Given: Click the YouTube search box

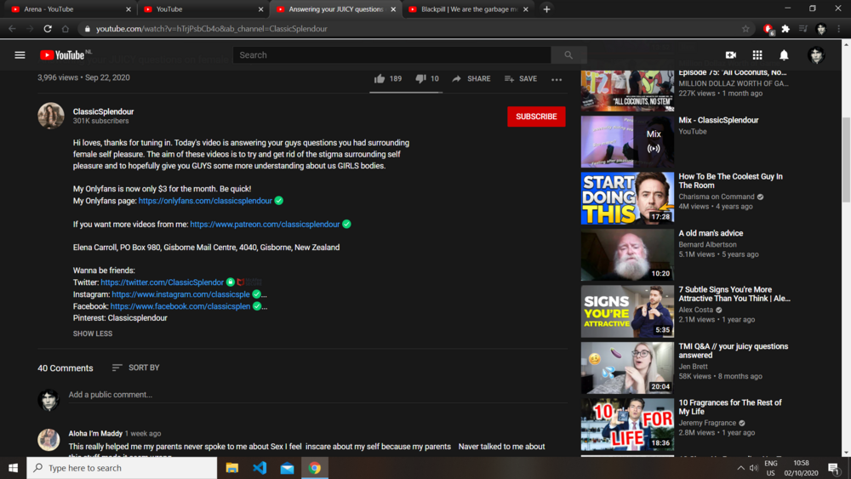Looking at the screenshot, I should point(391,54).
